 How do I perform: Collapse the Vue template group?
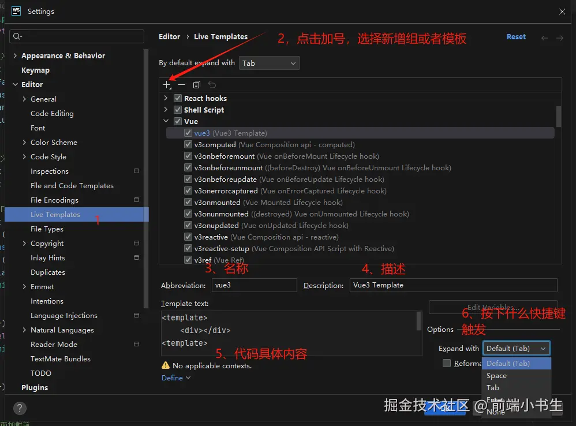tap(166, 121)
